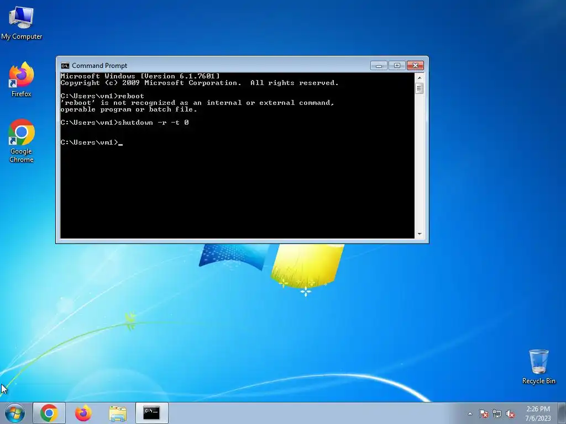Minimize the Command Prompt window
The width and height of the screenshot is (566, 424).
coord(379,65)
